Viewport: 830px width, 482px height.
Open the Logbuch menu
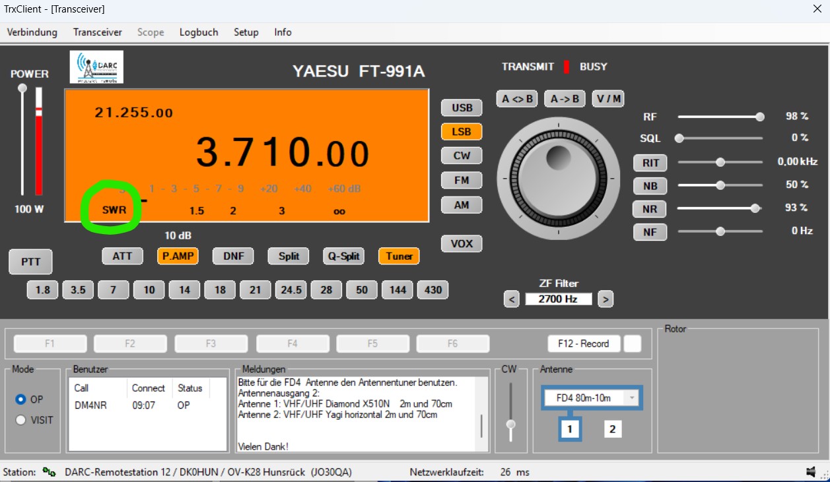pos(199,32)
